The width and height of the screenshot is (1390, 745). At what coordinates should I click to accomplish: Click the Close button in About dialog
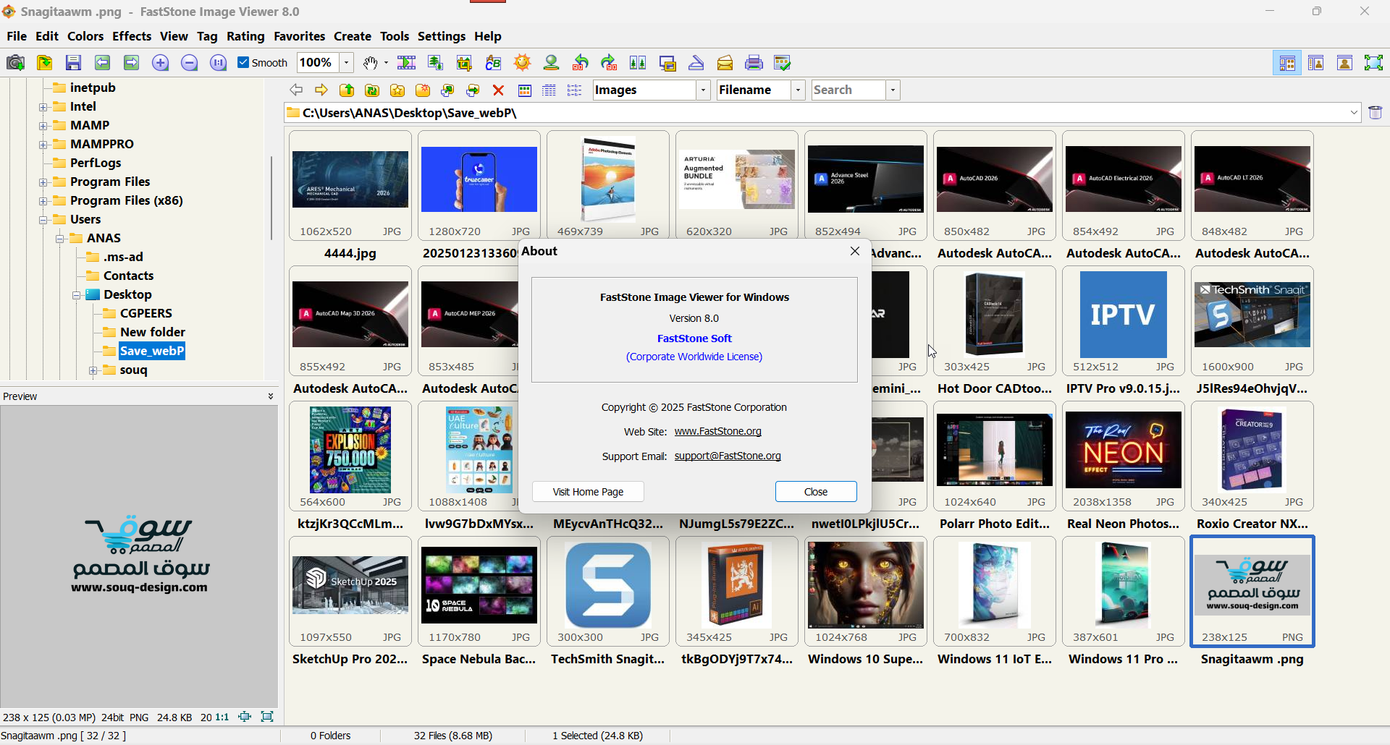pos(816,492)
